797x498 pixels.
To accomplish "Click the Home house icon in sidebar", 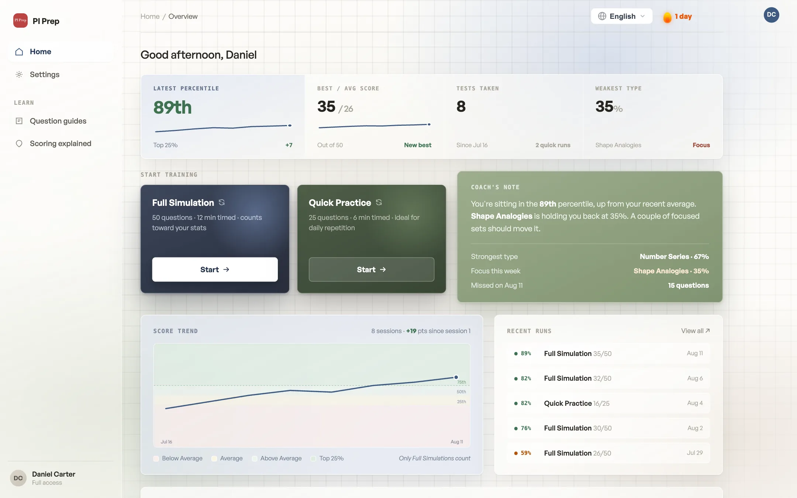I will coord(19,52).
